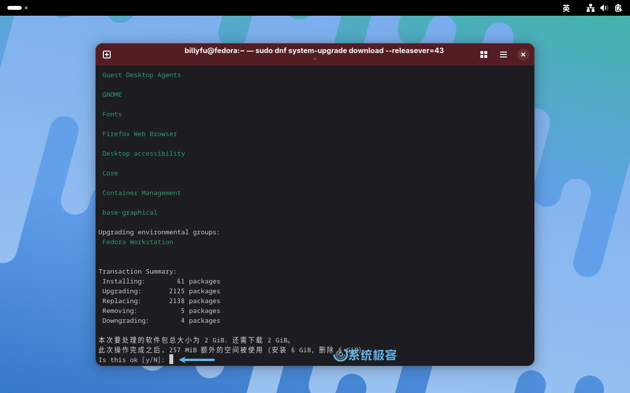The height and width of the screenshot is (393, 630).
Task: Open Activities via the workspace pill indicator
Action: point(14,8)
